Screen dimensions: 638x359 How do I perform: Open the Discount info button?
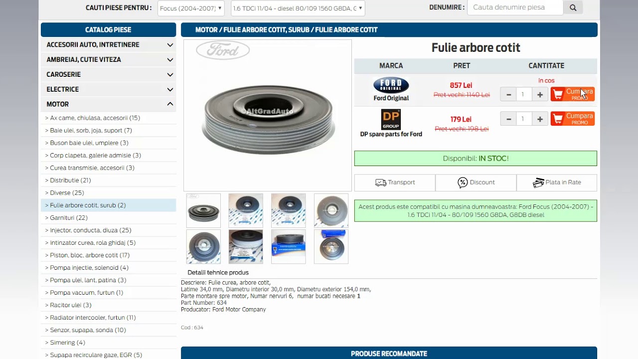click(476, 182)
